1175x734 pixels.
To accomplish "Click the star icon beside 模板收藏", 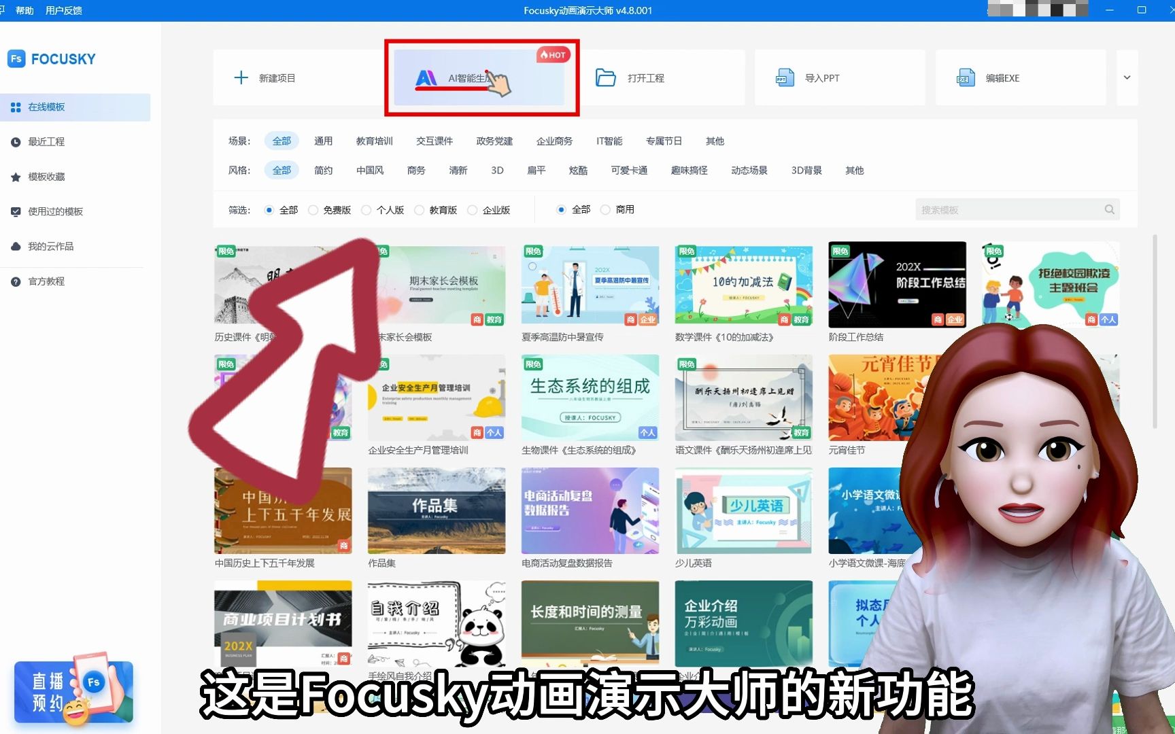I will tap(16, 177).
